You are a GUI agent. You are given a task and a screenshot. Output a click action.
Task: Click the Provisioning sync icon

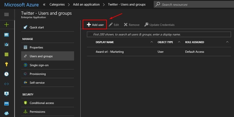[25, 74]
